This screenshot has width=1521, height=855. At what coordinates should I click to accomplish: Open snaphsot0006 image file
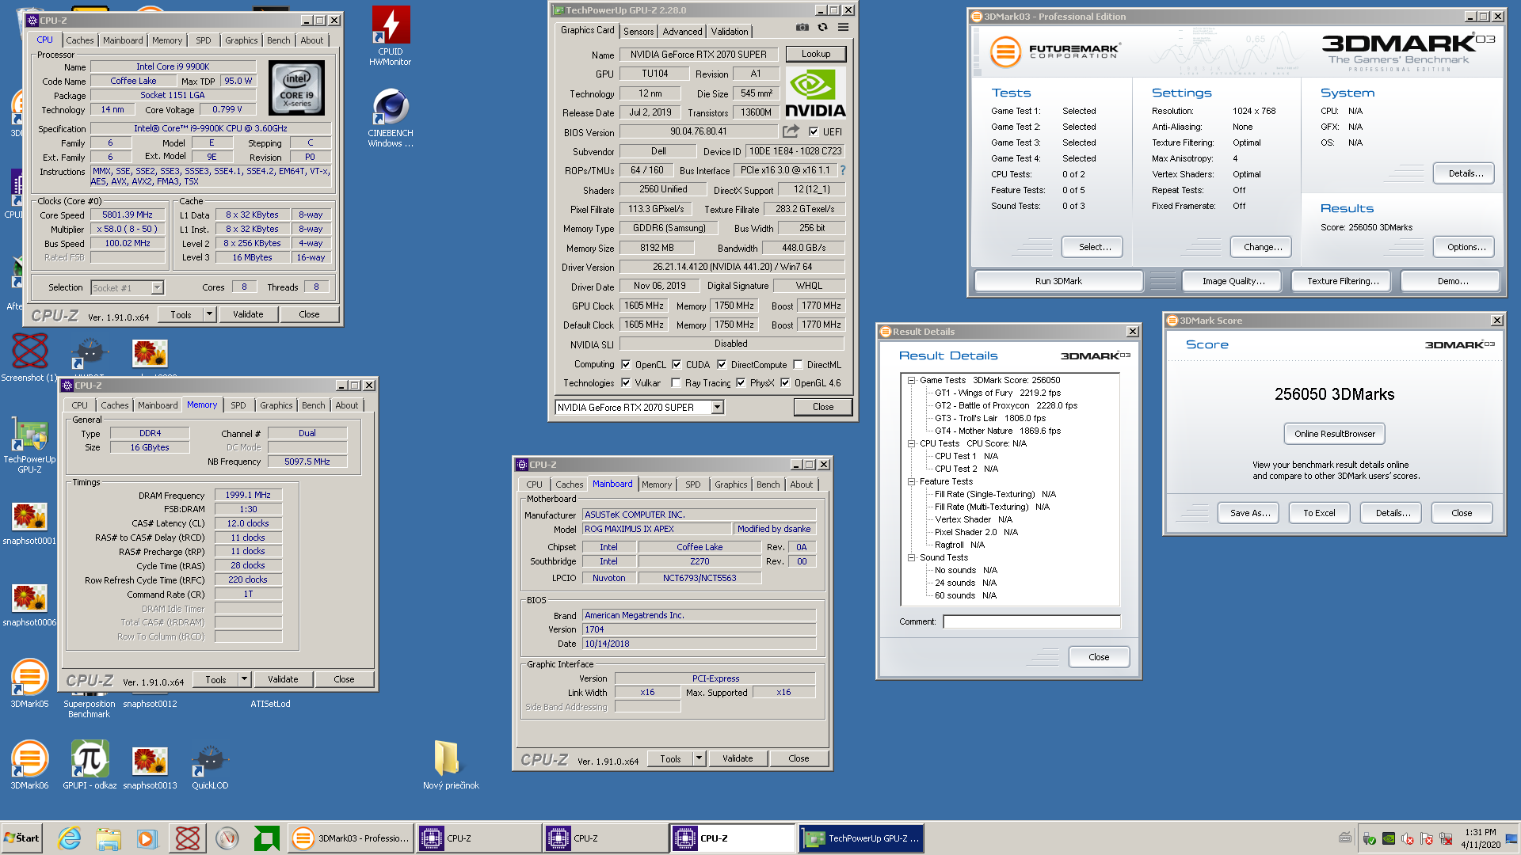[30, 604]
